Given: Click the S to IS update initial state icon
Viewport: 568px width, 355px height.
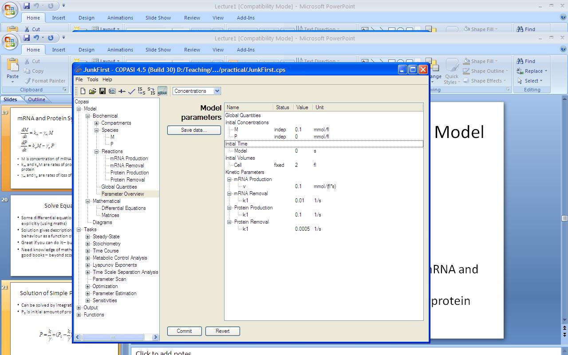Looking at the screenshot, I should (x=151, y=91).
